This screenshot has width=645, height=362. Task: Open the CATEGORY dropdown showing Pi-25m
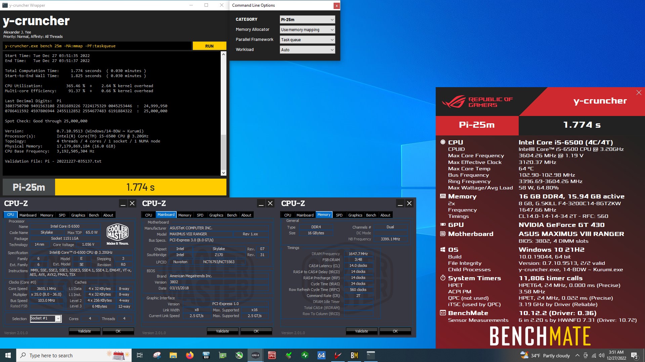pyautogui.click(x=307, y=19)
